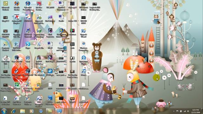Select the red star shortcut icon
Image resolution: width=203 pixels, height=114 pixels.
[x=17, y=17]
